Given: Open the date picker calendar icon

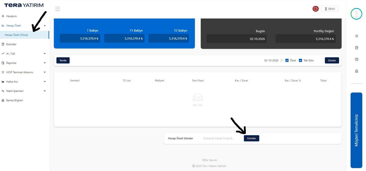Looking at the screenshot, I should click(282, 60).
